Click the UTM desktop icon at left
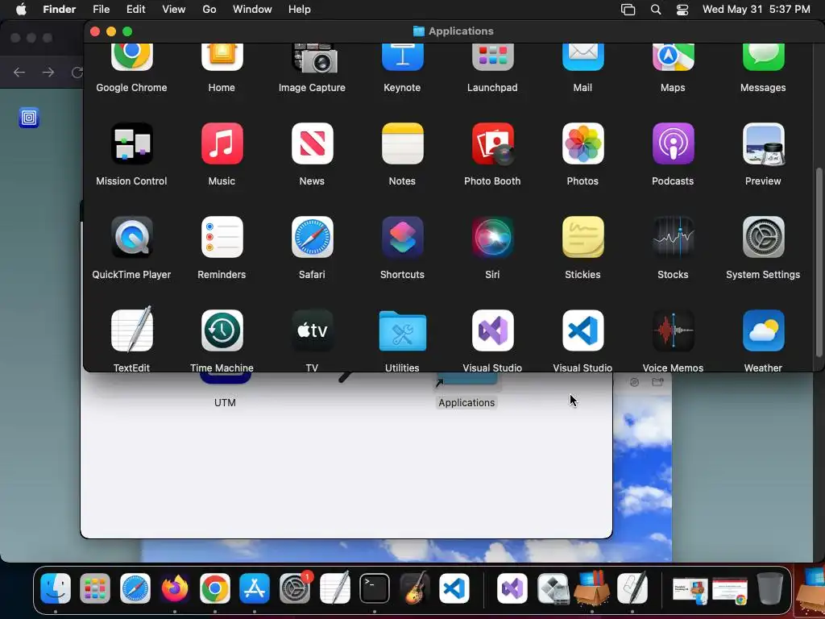 point(29,118)
